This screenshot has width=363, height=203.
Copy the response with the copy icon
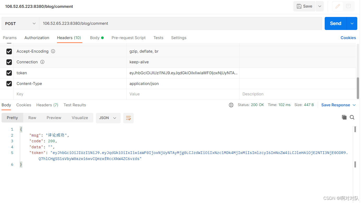(344, 117)
